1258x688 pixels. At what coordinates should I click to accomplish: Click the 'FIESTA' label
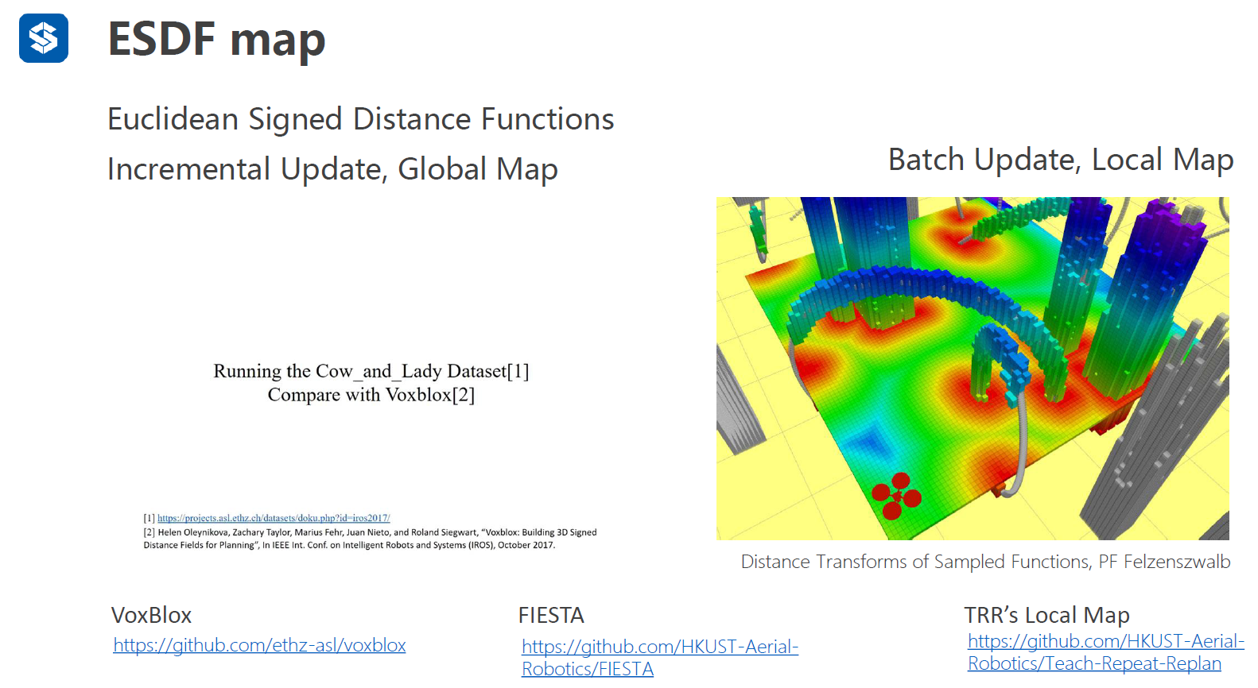[x=551, y=615]
